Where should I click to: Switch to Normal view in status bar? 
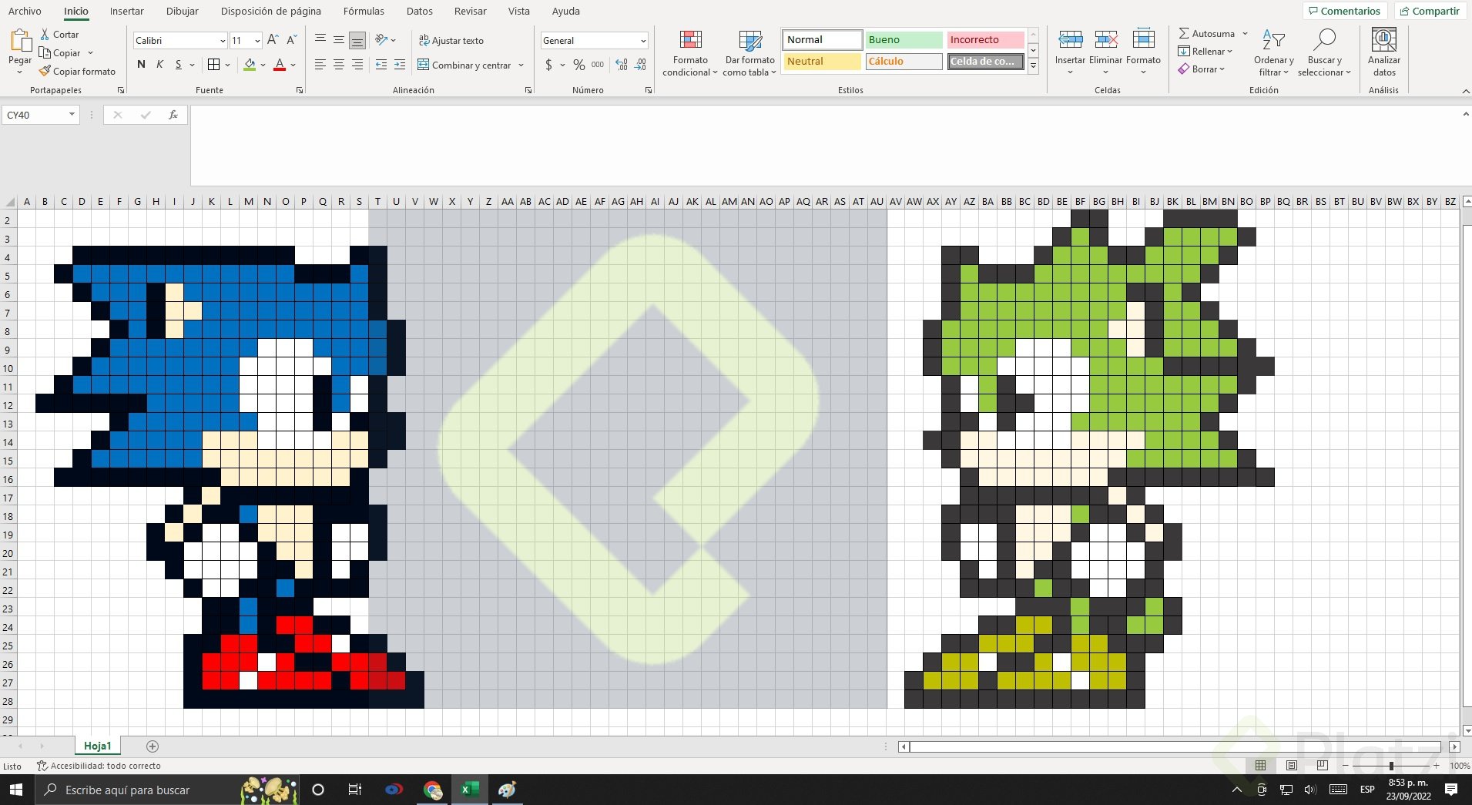click(x=1260, y=766)
